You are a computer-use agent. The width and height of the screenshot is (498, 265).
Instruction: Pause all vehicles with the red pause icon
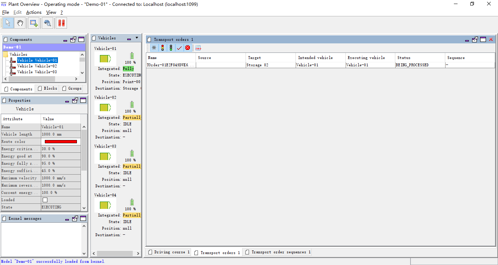[x=61, y=23]
